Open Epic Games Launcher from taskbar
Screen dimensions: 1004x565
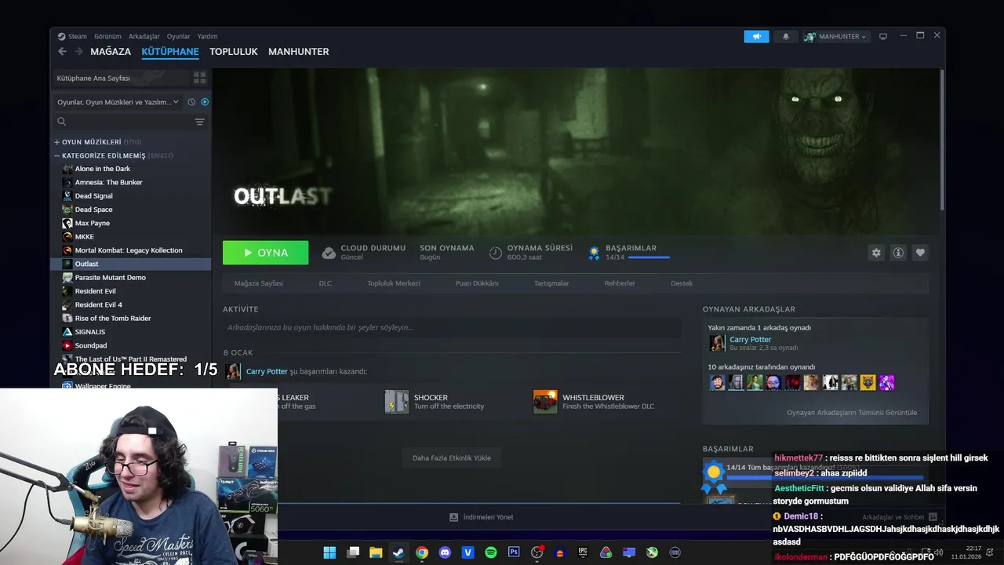(583, 552)
